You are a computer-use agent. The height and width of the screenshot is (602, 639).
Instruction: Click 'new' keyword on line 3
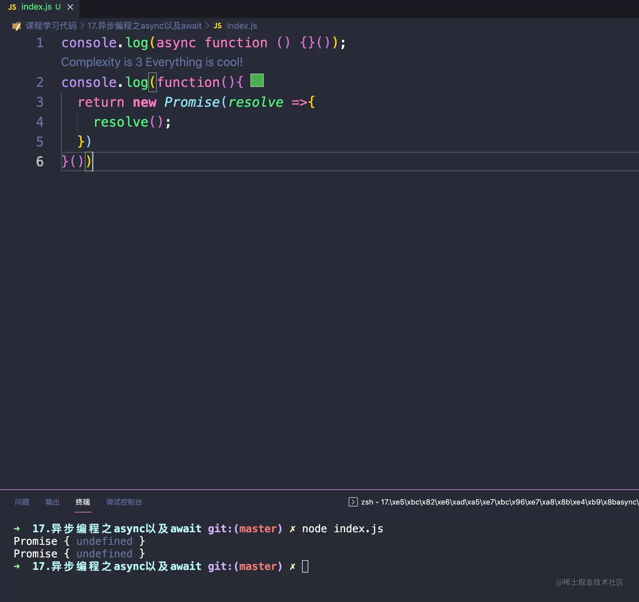[x=145, y=102]
